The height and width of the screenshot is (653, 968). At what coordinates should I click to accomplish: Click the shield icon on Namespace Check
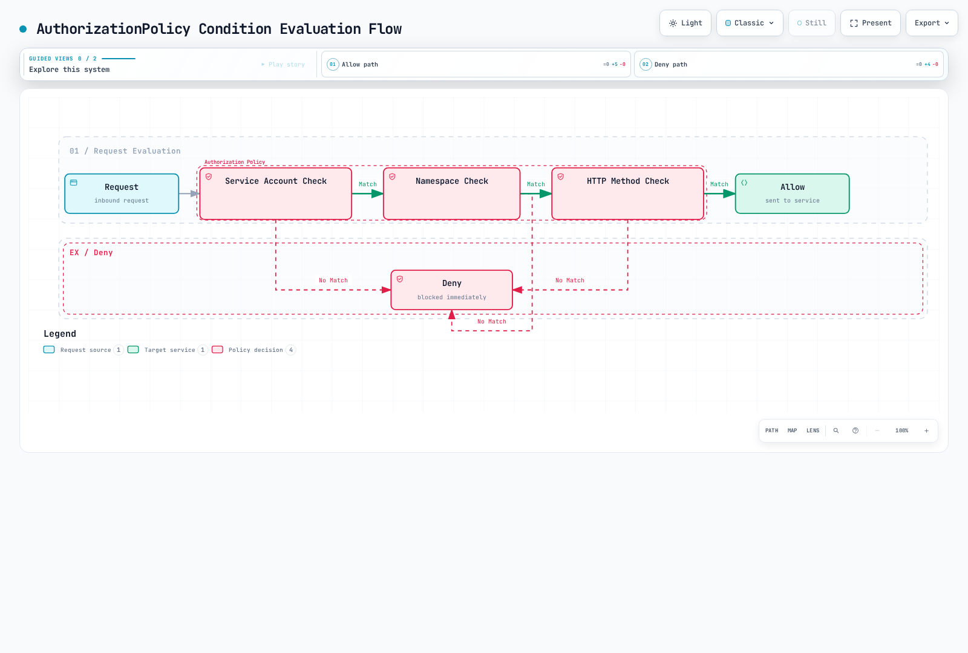(392, 177)
